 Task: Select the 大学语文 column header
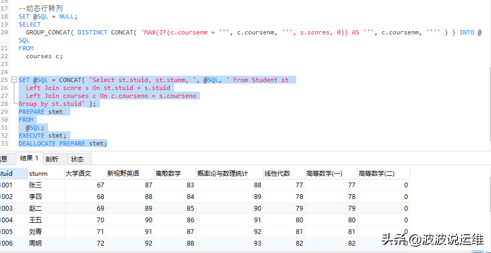coord(85,174)
